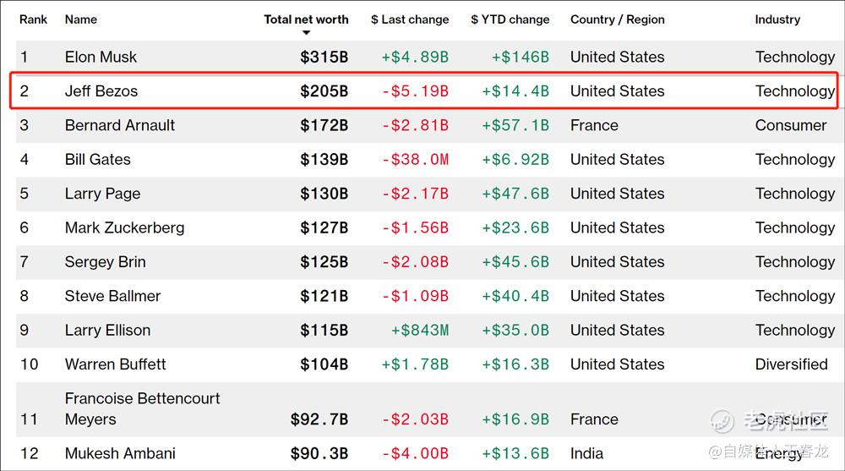Click the Rank column header
The image size is (845, 471).
[34, 19]
